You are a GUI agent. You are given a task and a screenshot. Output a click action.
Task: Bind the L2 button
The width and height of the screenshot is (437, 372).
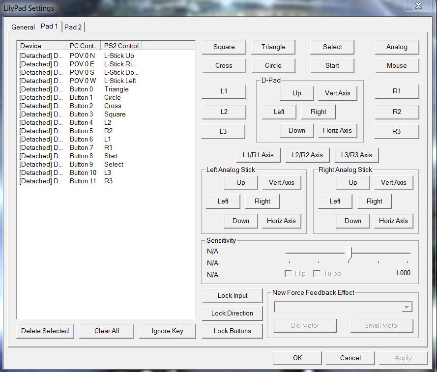click(224, 112)
